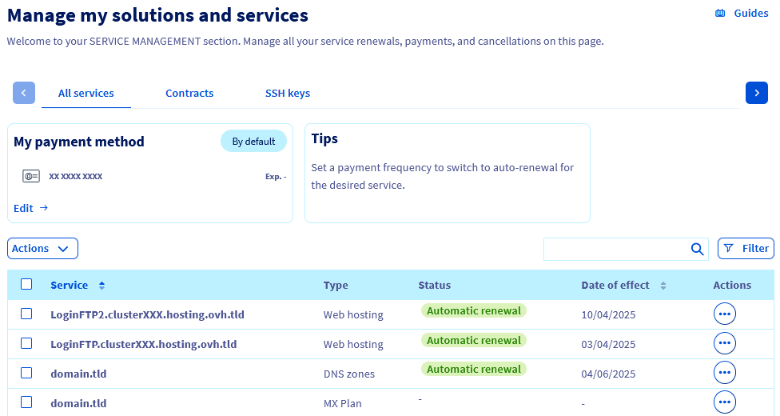Image resolution: width=780 pixels, height=416 pixels.
Task: Click into the services search field
Action: [x=615, y=249]
